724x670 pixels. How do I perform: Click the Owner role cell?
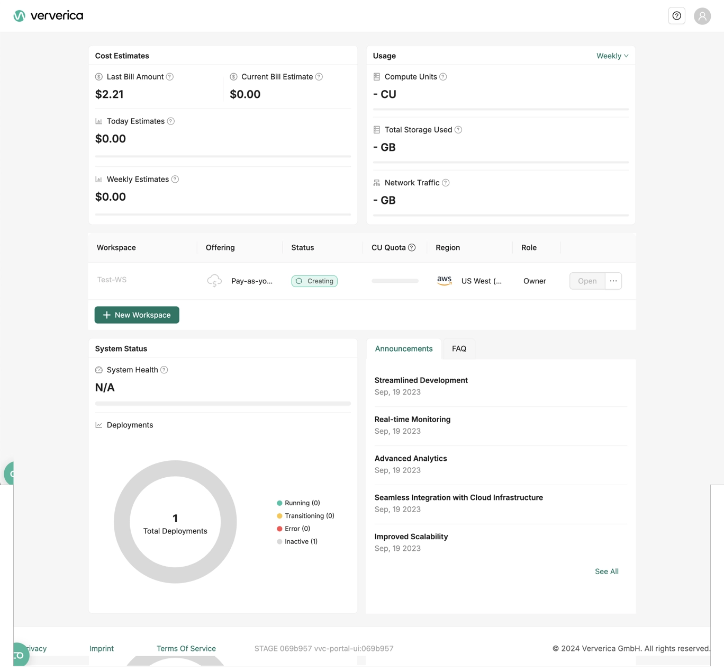[x=535, y=281]
